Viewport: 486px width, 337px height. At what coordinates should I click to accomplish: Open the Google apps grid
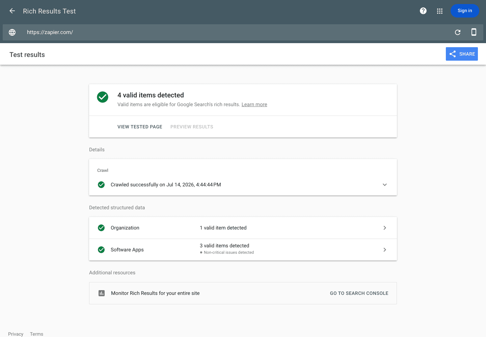coord(440,11)
